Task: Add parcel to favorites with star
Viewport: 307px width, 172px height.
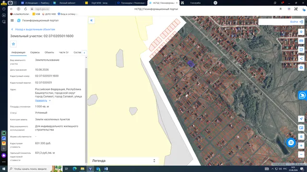Action: point(13,44)
